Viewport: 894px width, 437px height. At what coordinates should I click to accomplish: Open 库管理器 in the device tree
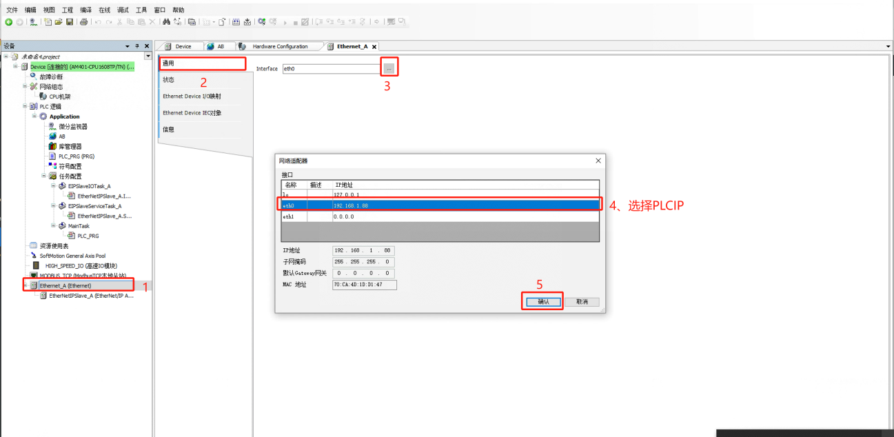(x=70, y=146)
